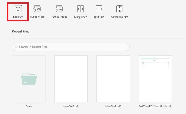Open the SwifDoo PDF User Guide thumbnail
Screen dimensions: 186x114
click(x=155, y=79)
